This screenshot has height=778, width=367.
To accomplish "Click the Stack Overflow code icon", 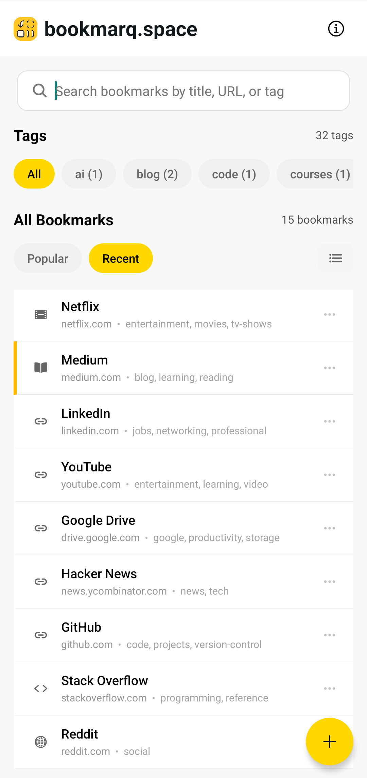I will tap(41, 688).
